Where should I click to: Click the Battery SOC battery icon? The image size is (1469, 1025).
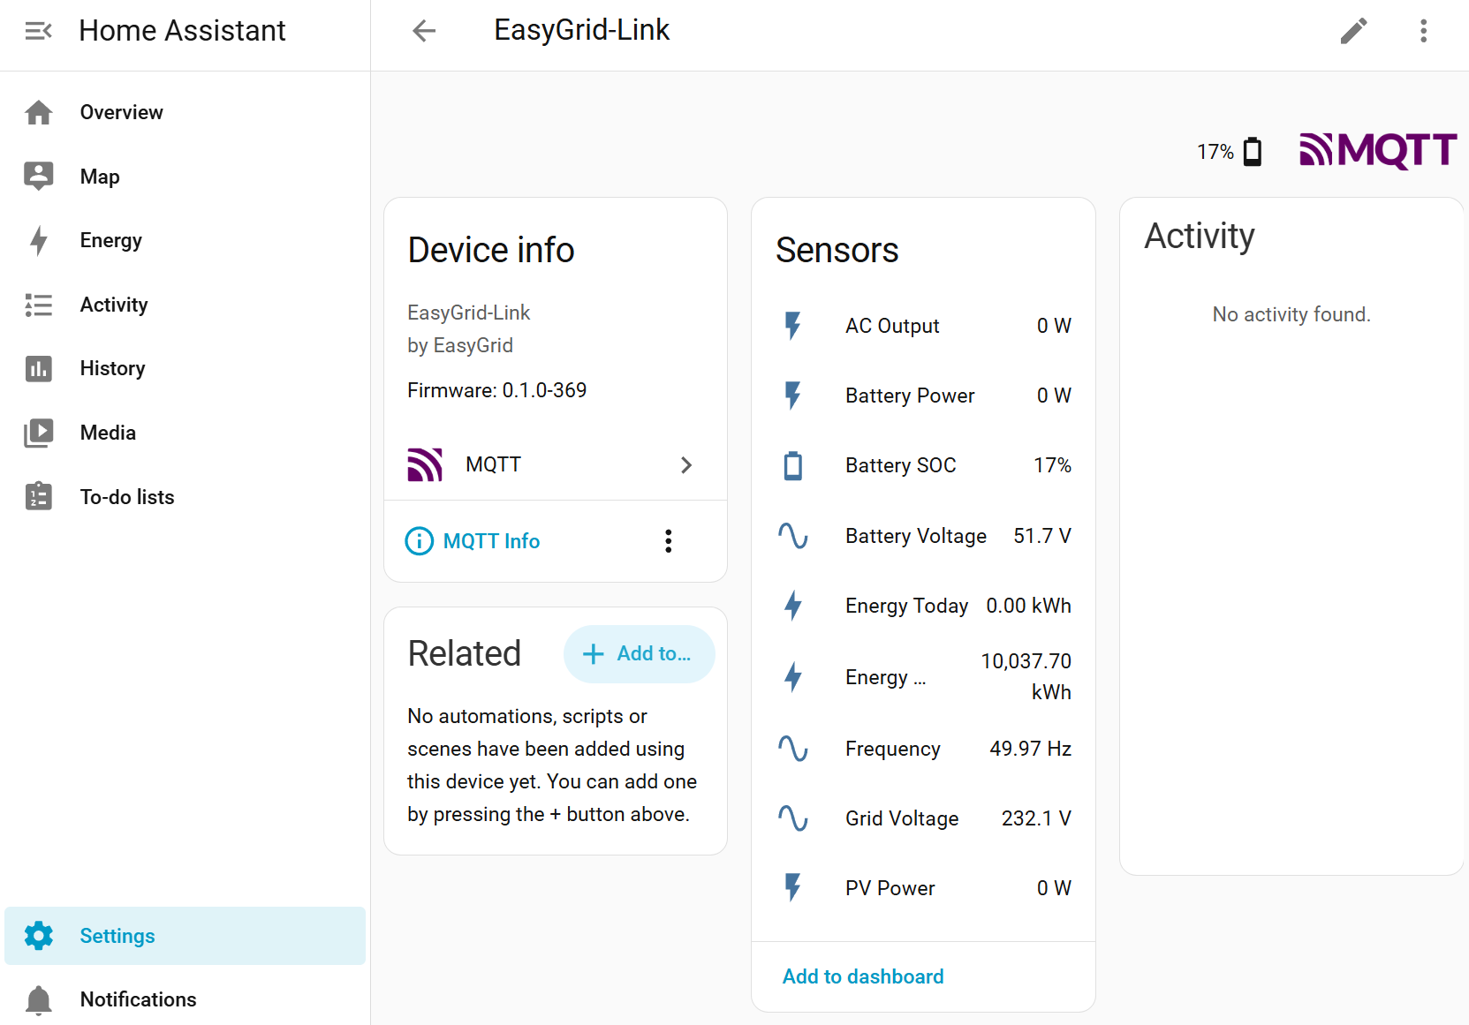[x=793, y=465]
